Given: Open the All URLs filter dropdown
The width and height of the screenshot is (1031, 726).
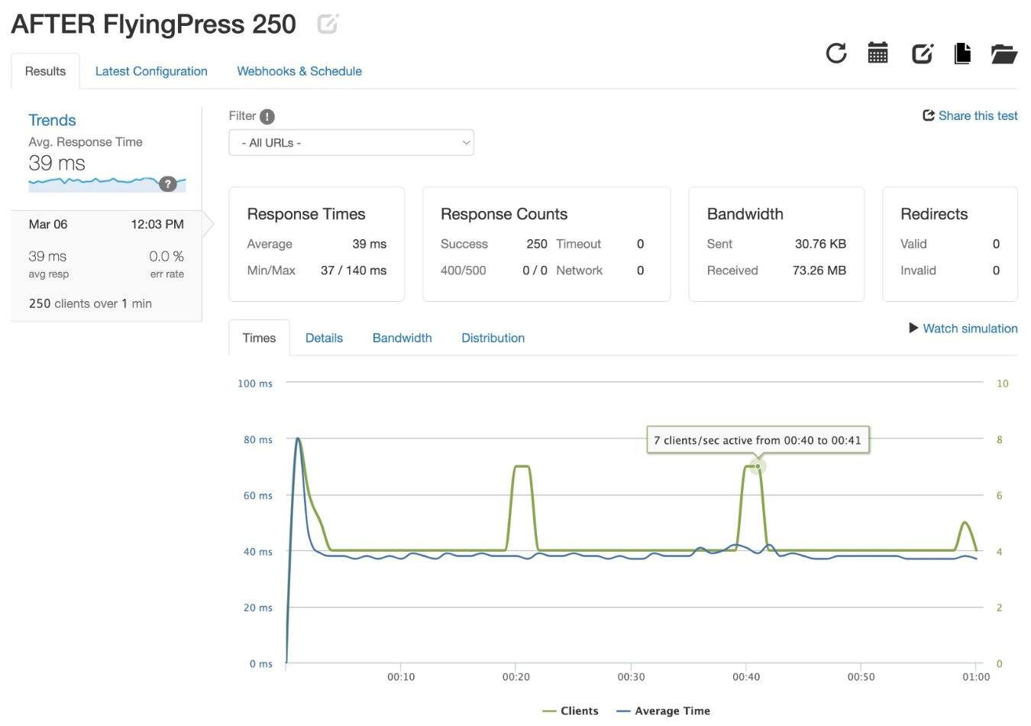Looking at the screenshot, I should point(351,143).
